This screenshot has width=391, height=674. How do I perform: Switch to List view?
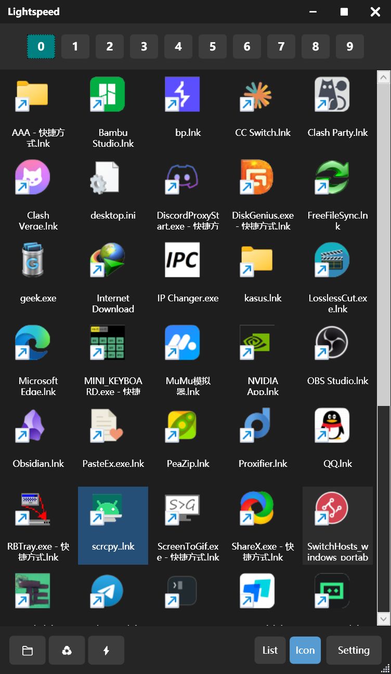270,650
